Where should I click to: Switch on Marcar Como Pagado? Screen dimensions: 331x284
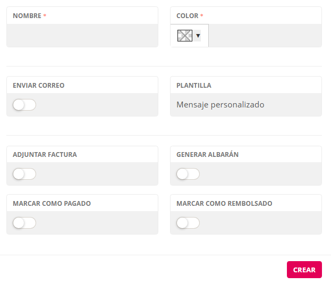(x=24, y=223)
